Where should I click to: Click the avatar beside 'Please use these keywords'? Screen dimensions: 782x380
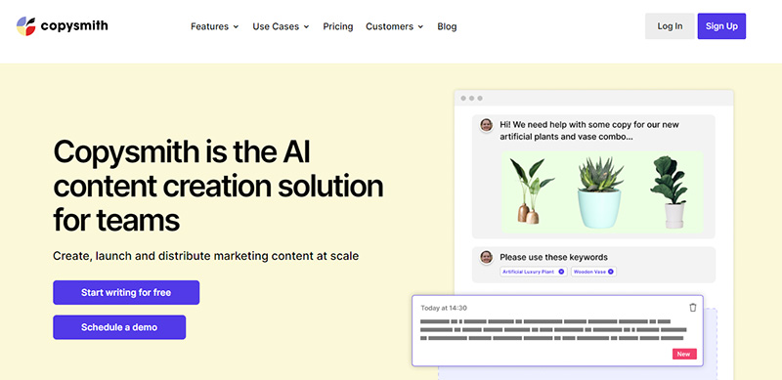coord(486,257)
